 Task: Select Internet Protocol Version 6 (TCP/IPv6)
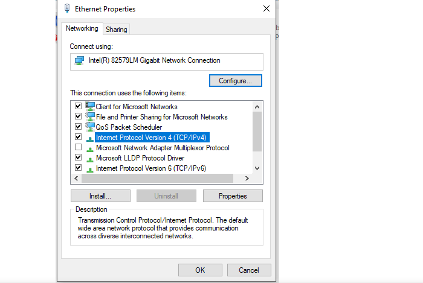click(x=151, y=168)
